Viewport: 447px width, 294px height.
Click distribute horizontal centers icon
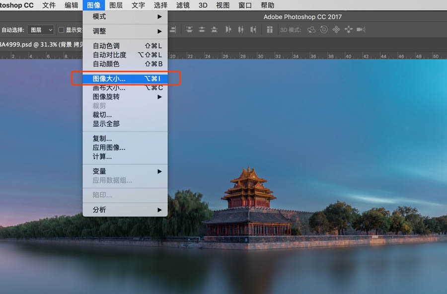click(240, 30)
